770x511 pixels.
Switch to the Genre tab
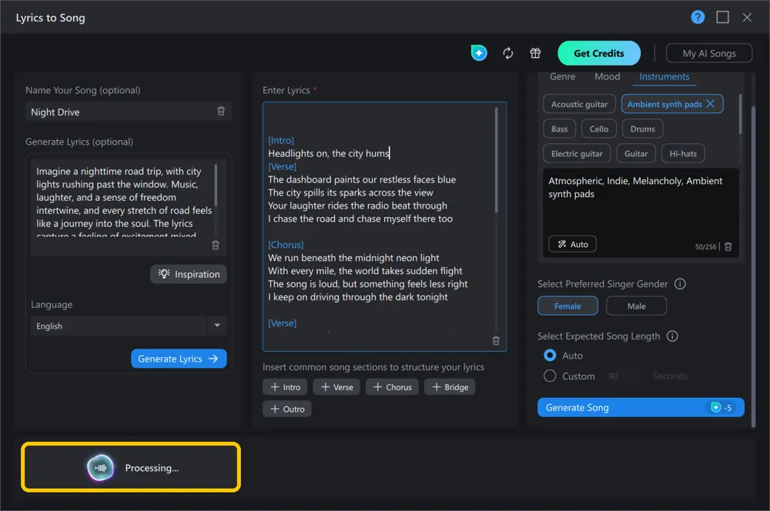tap(562, 77)
